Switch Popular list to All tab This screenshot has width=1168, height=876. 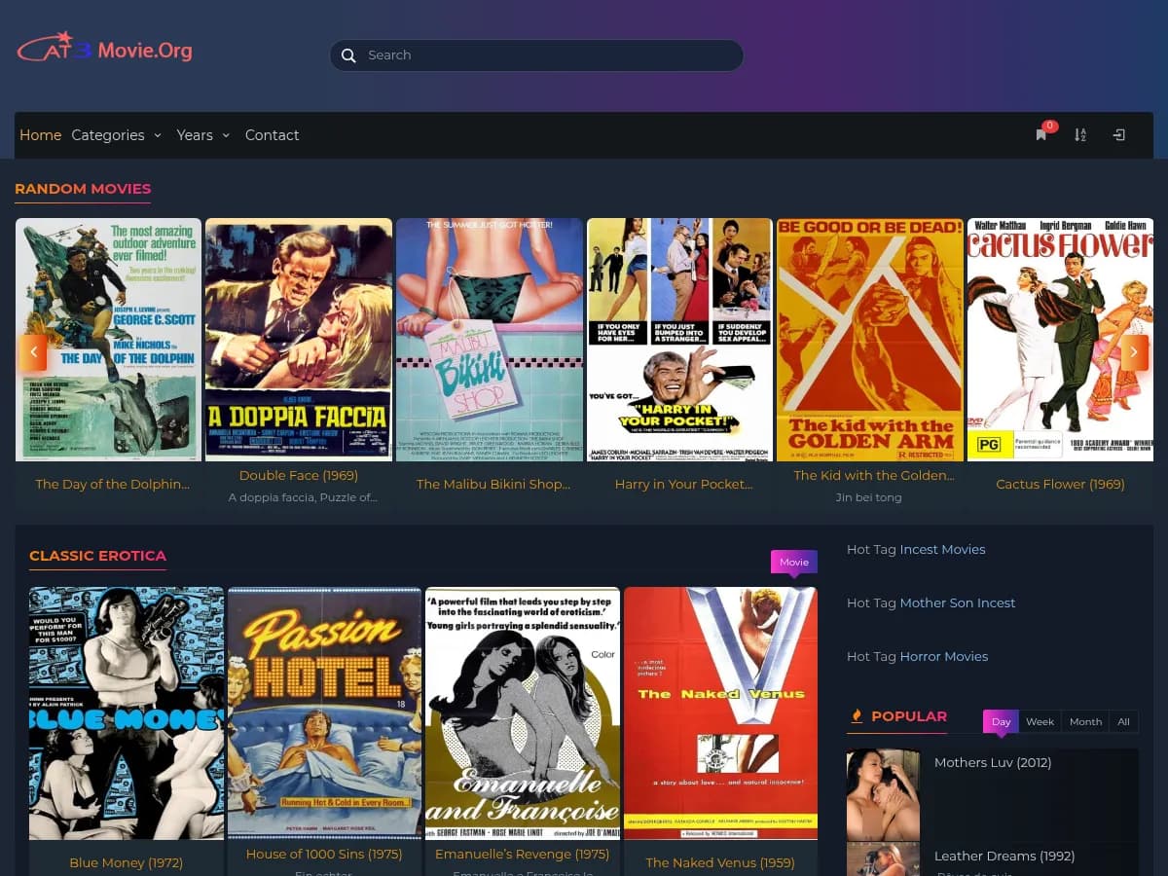pyautogui.click(x=1123, y=721)
